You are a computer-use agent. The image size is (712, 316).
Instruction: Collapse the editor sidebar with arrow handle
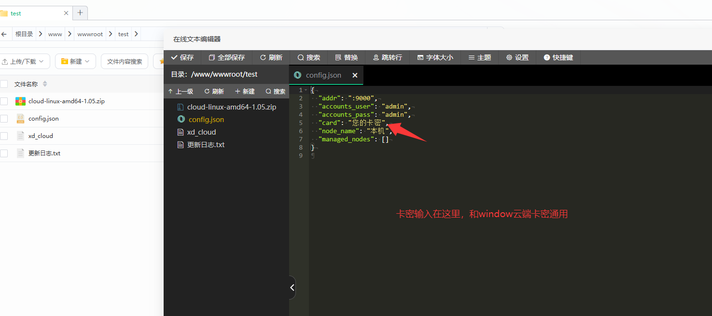(x=292, y=288)
